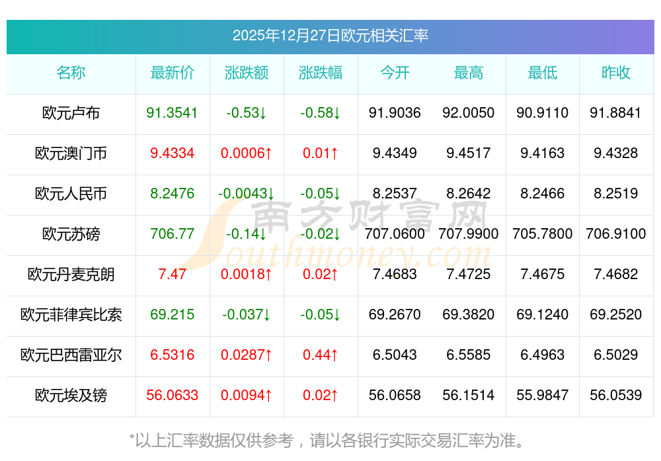Click the footnote '*以上汇率数据仅供参考'
The width and height of the screenshot is (661, 461).
coord(212,440)
